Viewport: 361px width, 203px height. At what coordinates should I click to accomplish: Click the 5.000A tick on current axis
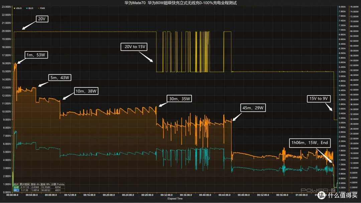point(342,76)
